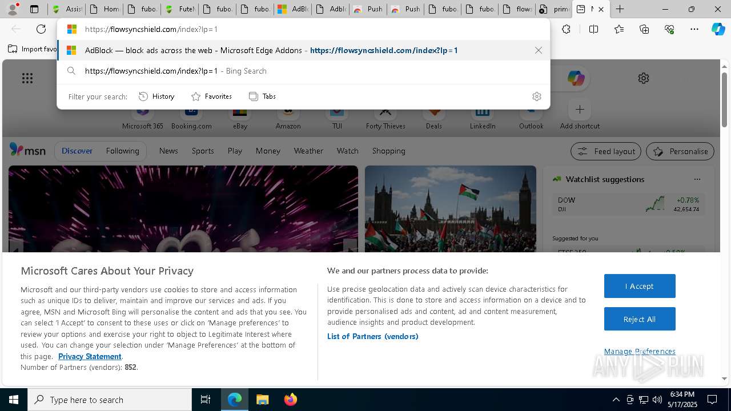The height and width of the screenshot is (411, 731).
Task: Open the Favorites star toolbar icon
Action: pyautogui.click(x=619, y=29)
